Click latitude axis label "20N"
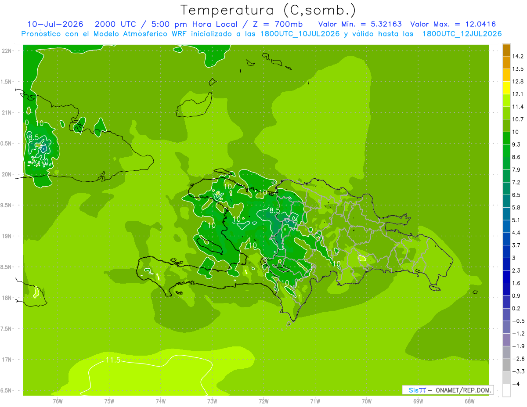Viewport: 527px width, 407px height. 7,175
